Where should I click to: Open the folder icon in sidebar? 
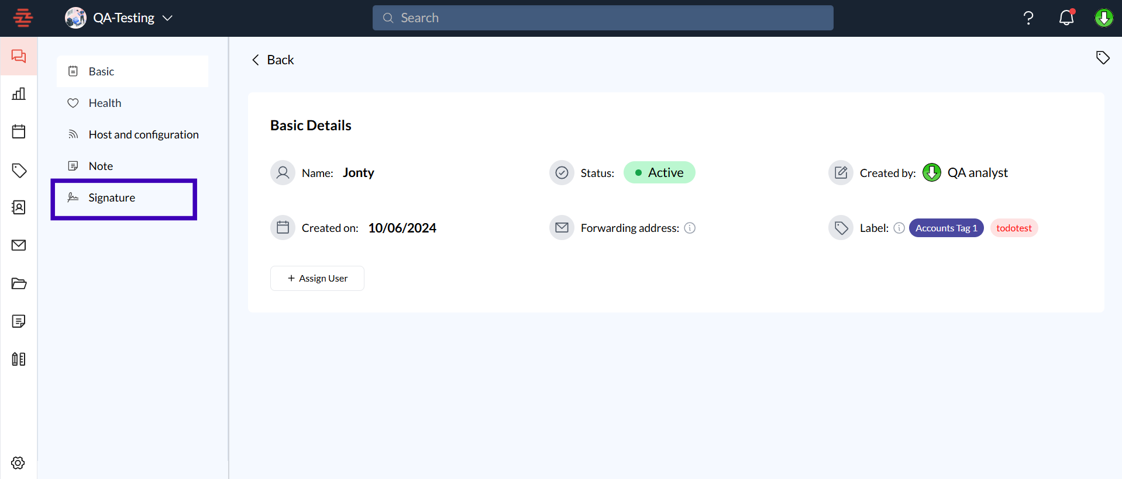click(x=19, y=283)
